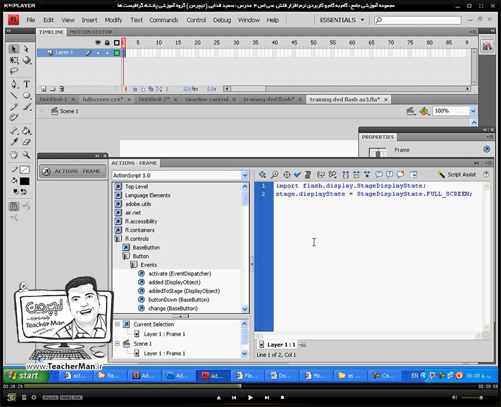Collapse the Current Selection tree node

point(117,324)
